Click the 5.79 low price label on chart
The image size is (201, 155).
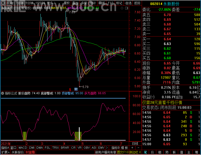(x=85, y=87)
